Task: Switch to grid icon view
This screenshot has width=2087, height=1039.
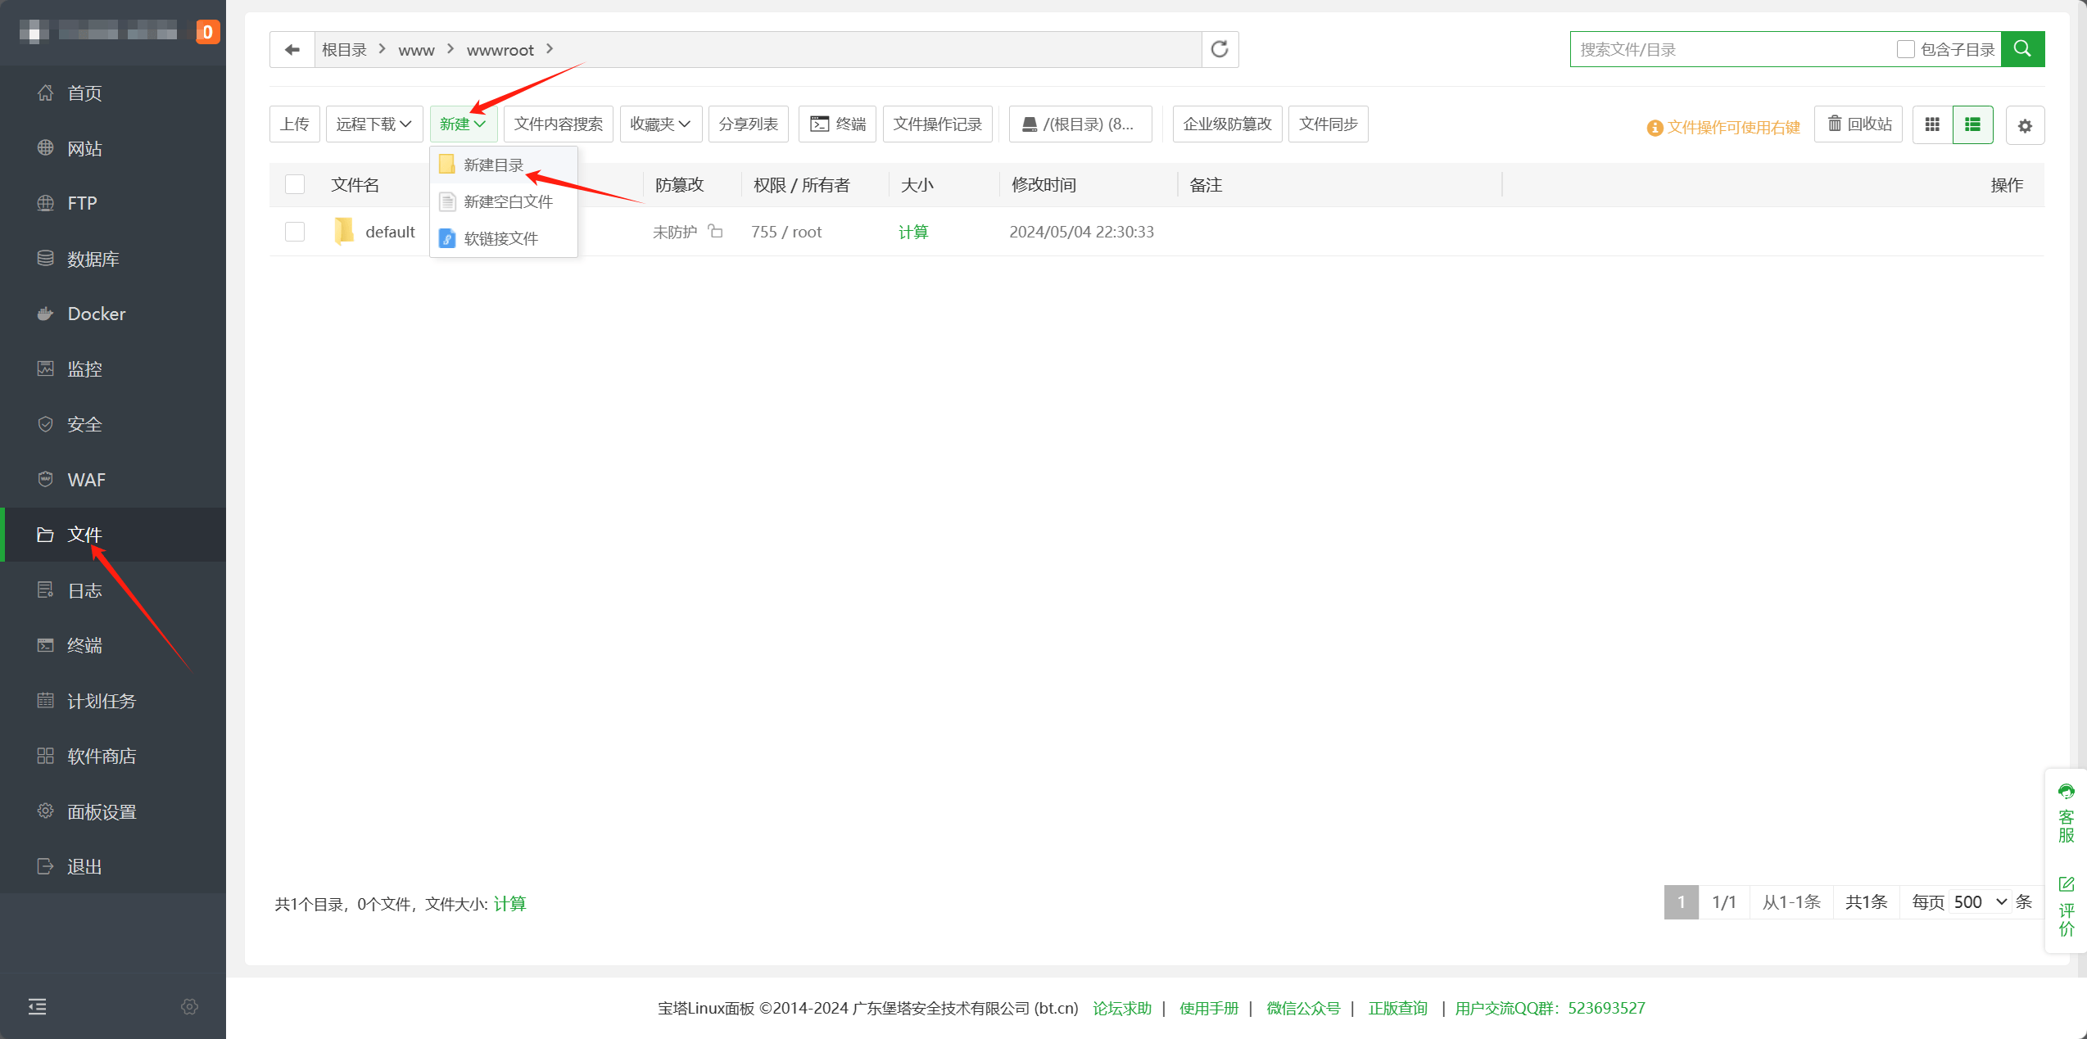Action: point(1932,124)
